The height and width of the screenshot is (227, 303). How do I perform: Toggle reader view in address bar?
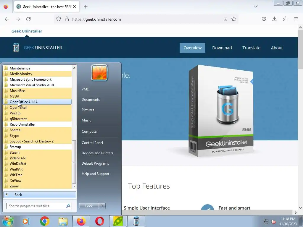[225, 19]
